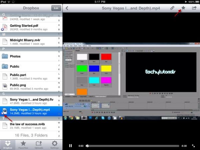Click the video progress scrubber bar
The height and width of the screenshot is (150, 200).
(x=133, y=146)
